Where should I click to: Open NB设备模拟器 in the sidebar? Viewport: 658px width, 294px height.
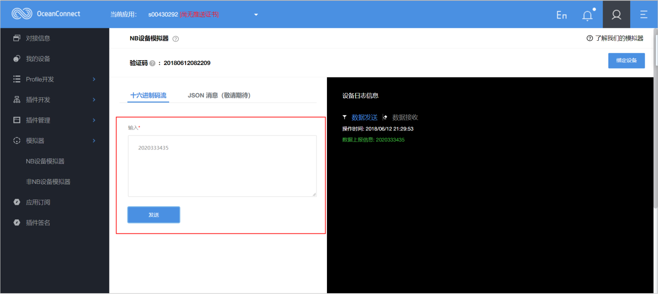point(45,161)
